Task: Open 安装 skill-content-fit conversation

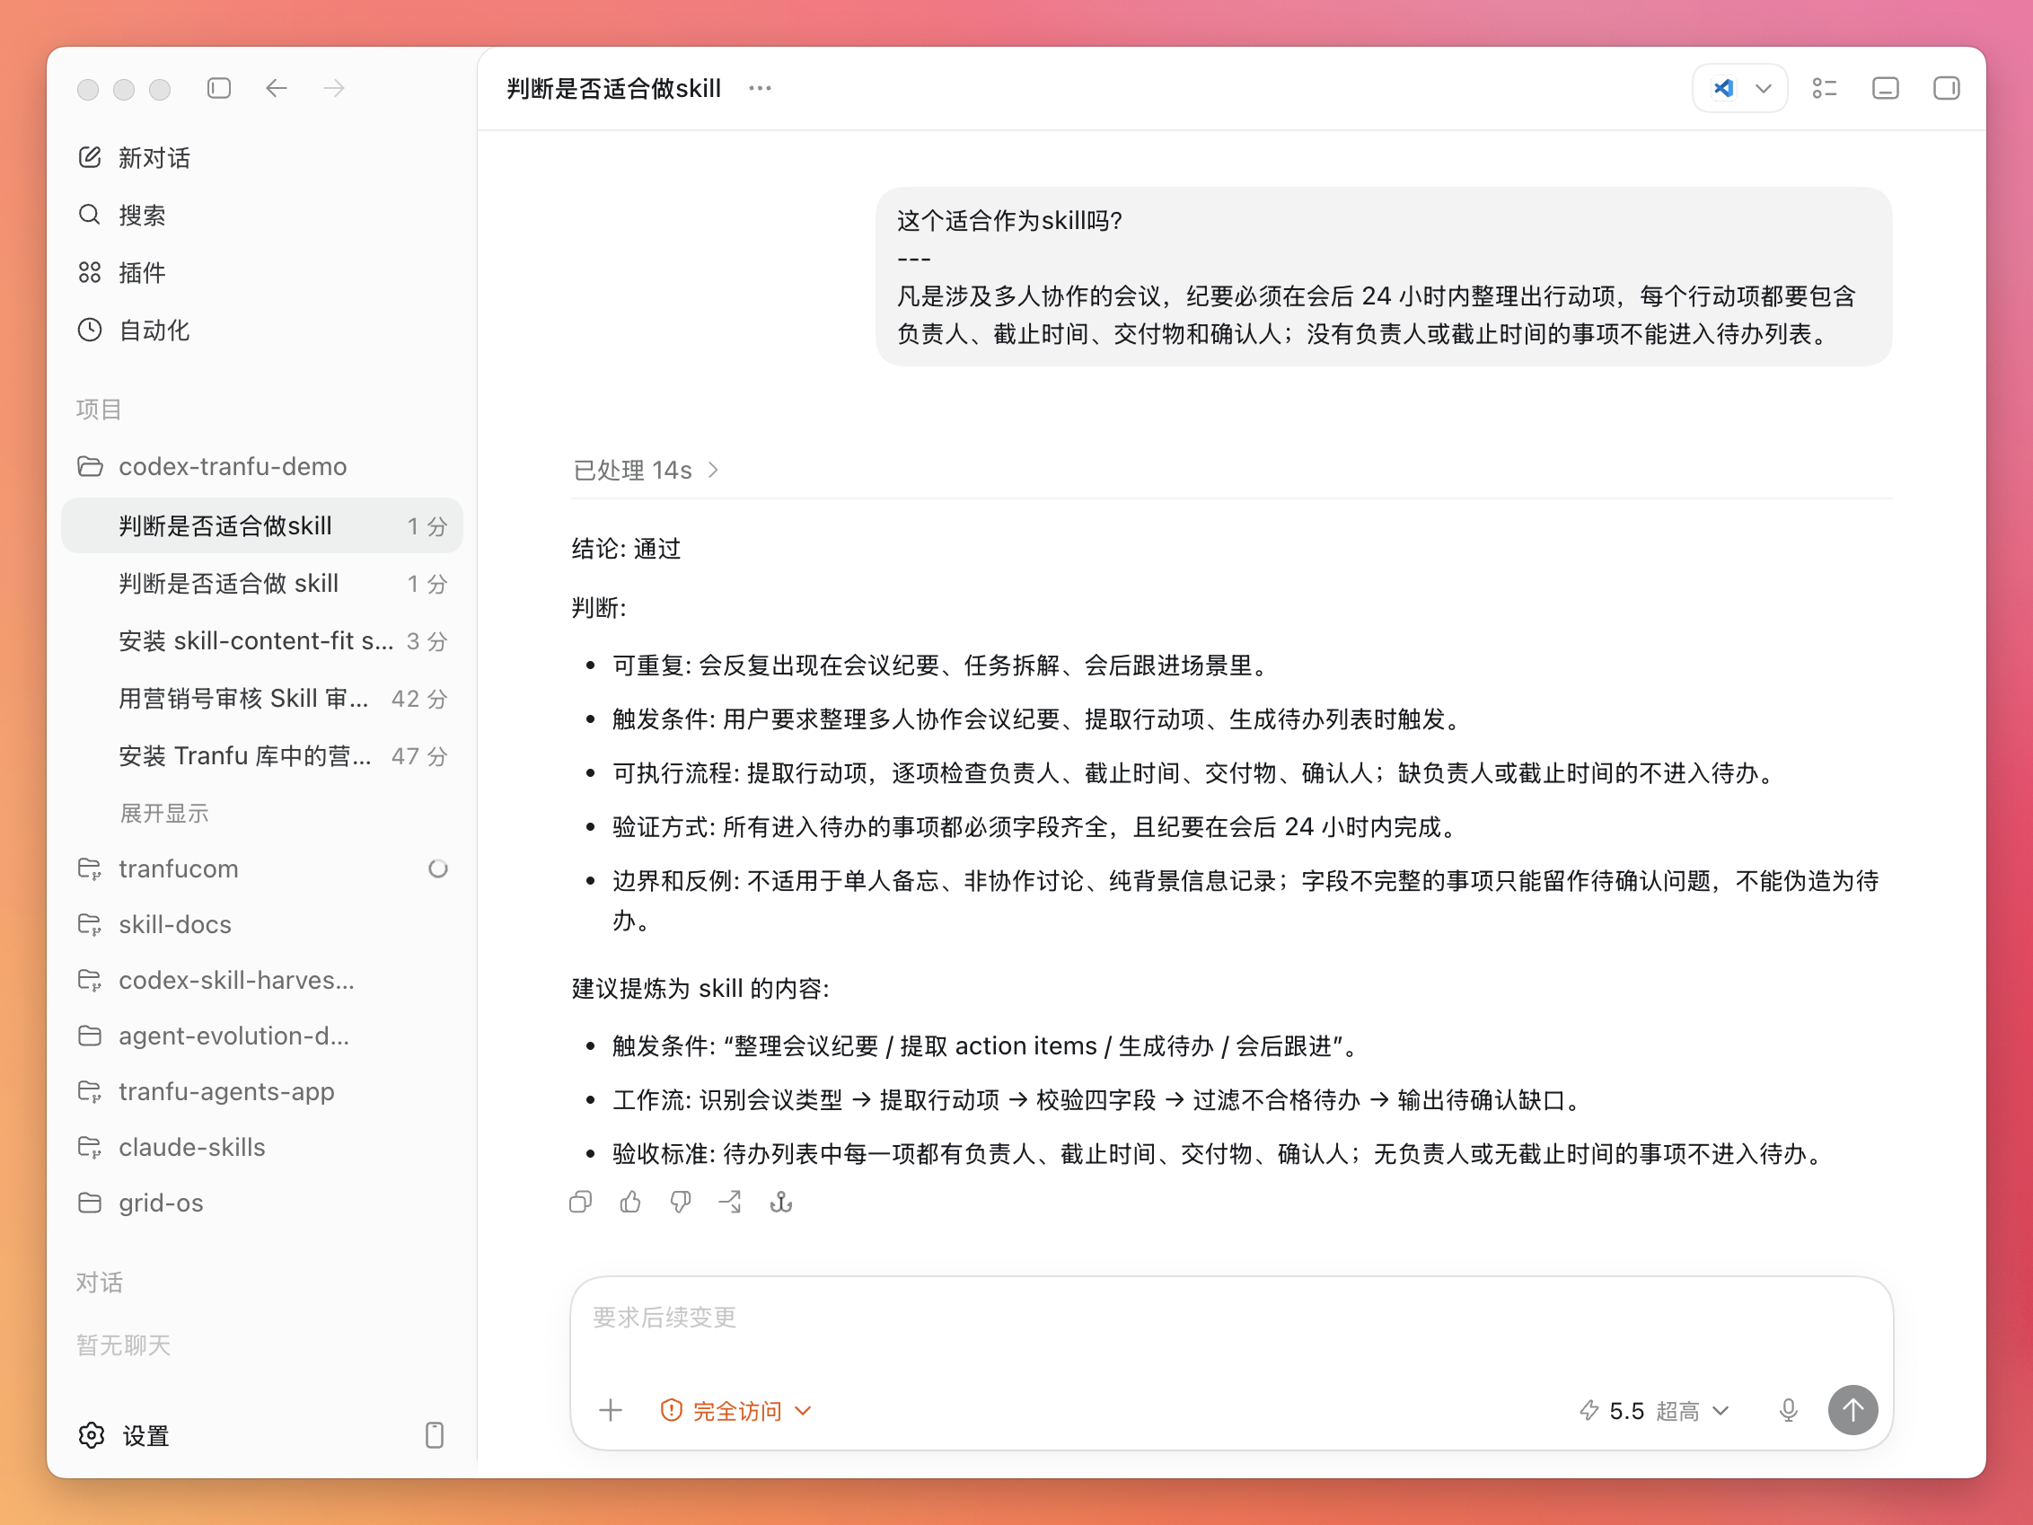Action: pos(262,640)
